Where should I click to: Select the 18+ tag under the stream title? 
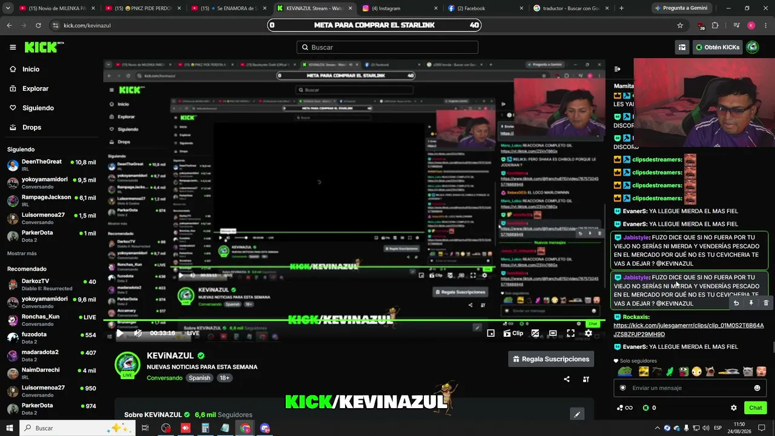pos(224,378)
